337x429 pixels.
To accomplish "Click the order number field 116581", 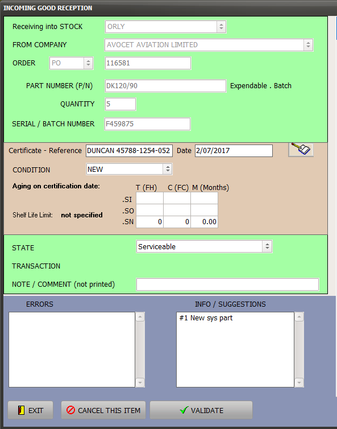I will pyautogui.click(x=148, y=63).
